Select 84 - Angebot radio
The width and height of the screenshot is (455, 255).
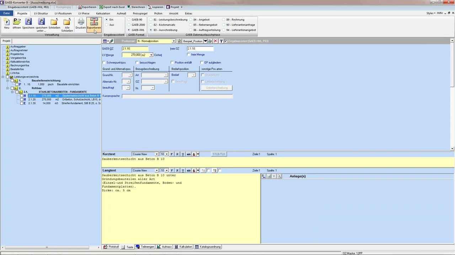(191, 19)
